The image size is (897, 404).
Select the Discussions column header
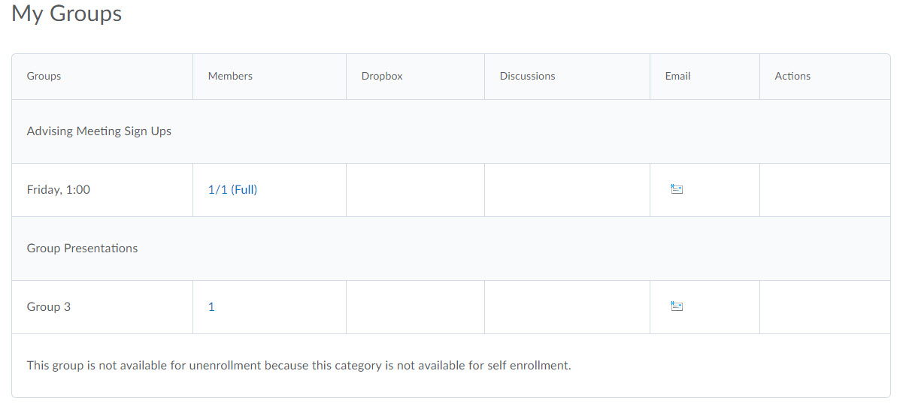click(527, 76)
